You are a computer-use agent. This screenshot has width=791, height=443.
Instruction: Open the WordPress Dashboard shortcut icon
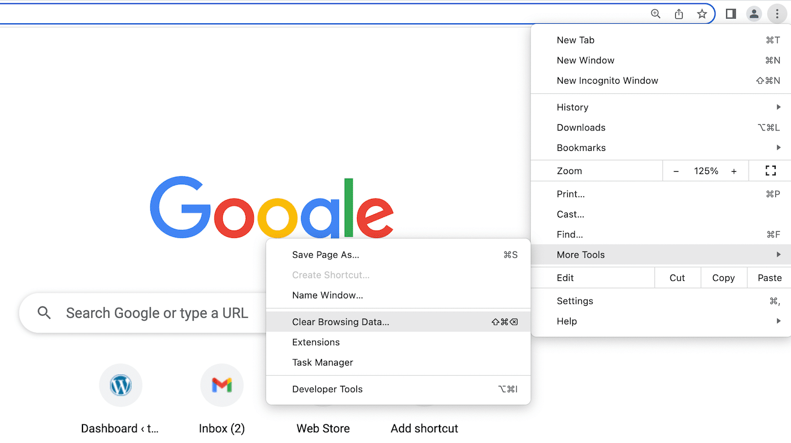pyautogui.click(x=120, y=385)
